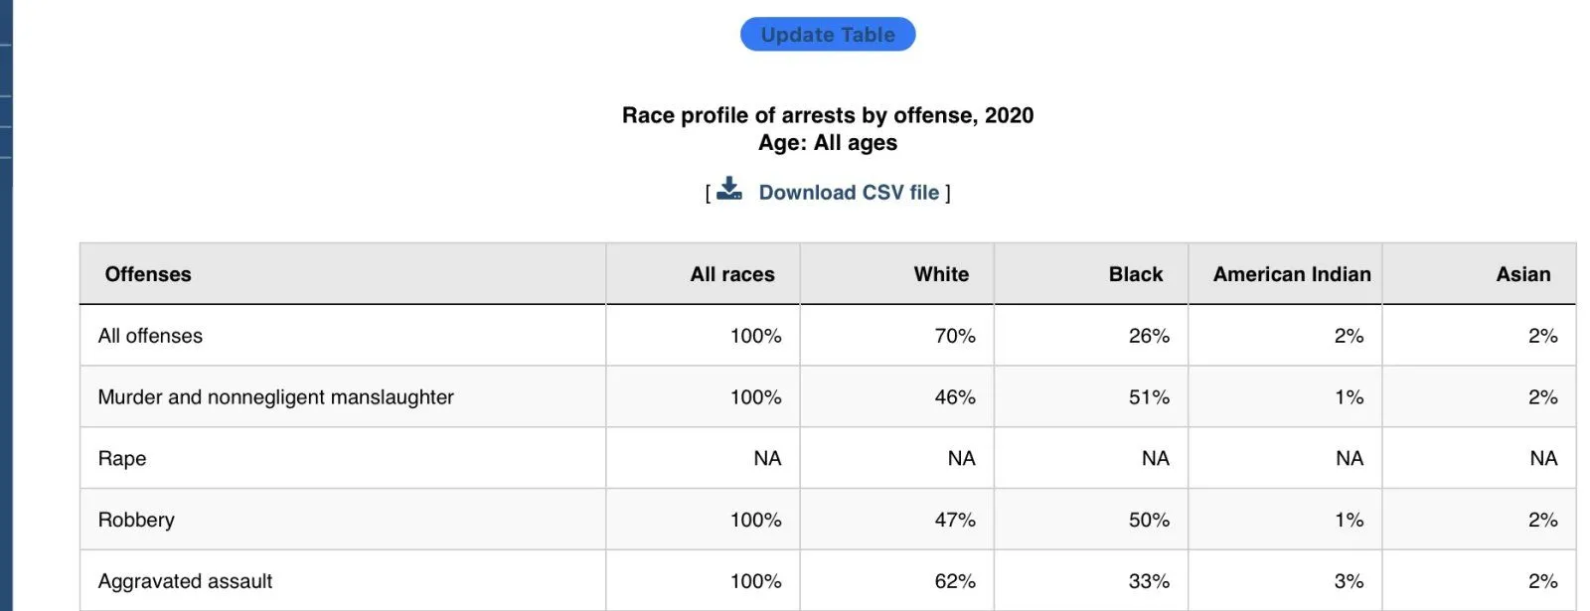The image size is (1590, 611).
Task: Click the table title heading text
Action: 828,115
